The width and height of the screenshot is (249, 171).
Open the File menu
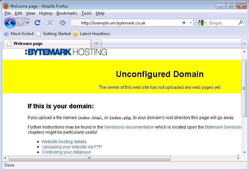[8, 13]
